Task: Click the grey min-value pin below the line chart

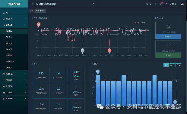Action: click(x=83, y=51)
